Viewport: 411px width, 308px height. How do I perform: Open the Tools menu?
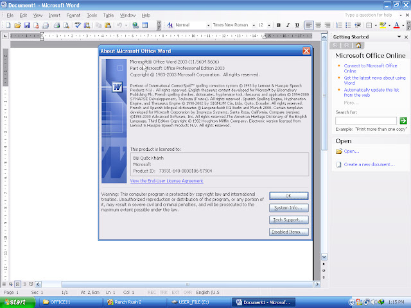[92, 15]
